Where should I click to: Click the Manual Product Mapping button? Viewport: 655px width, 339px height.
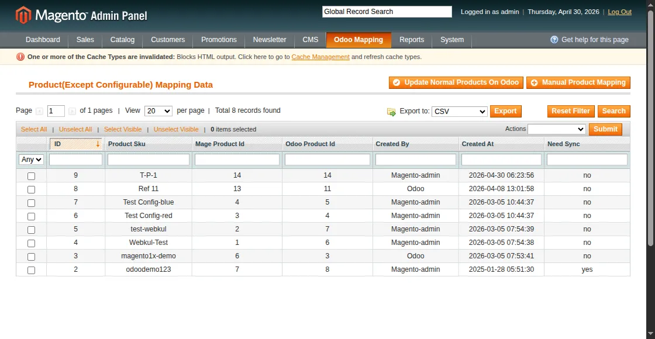coord(578,82)
